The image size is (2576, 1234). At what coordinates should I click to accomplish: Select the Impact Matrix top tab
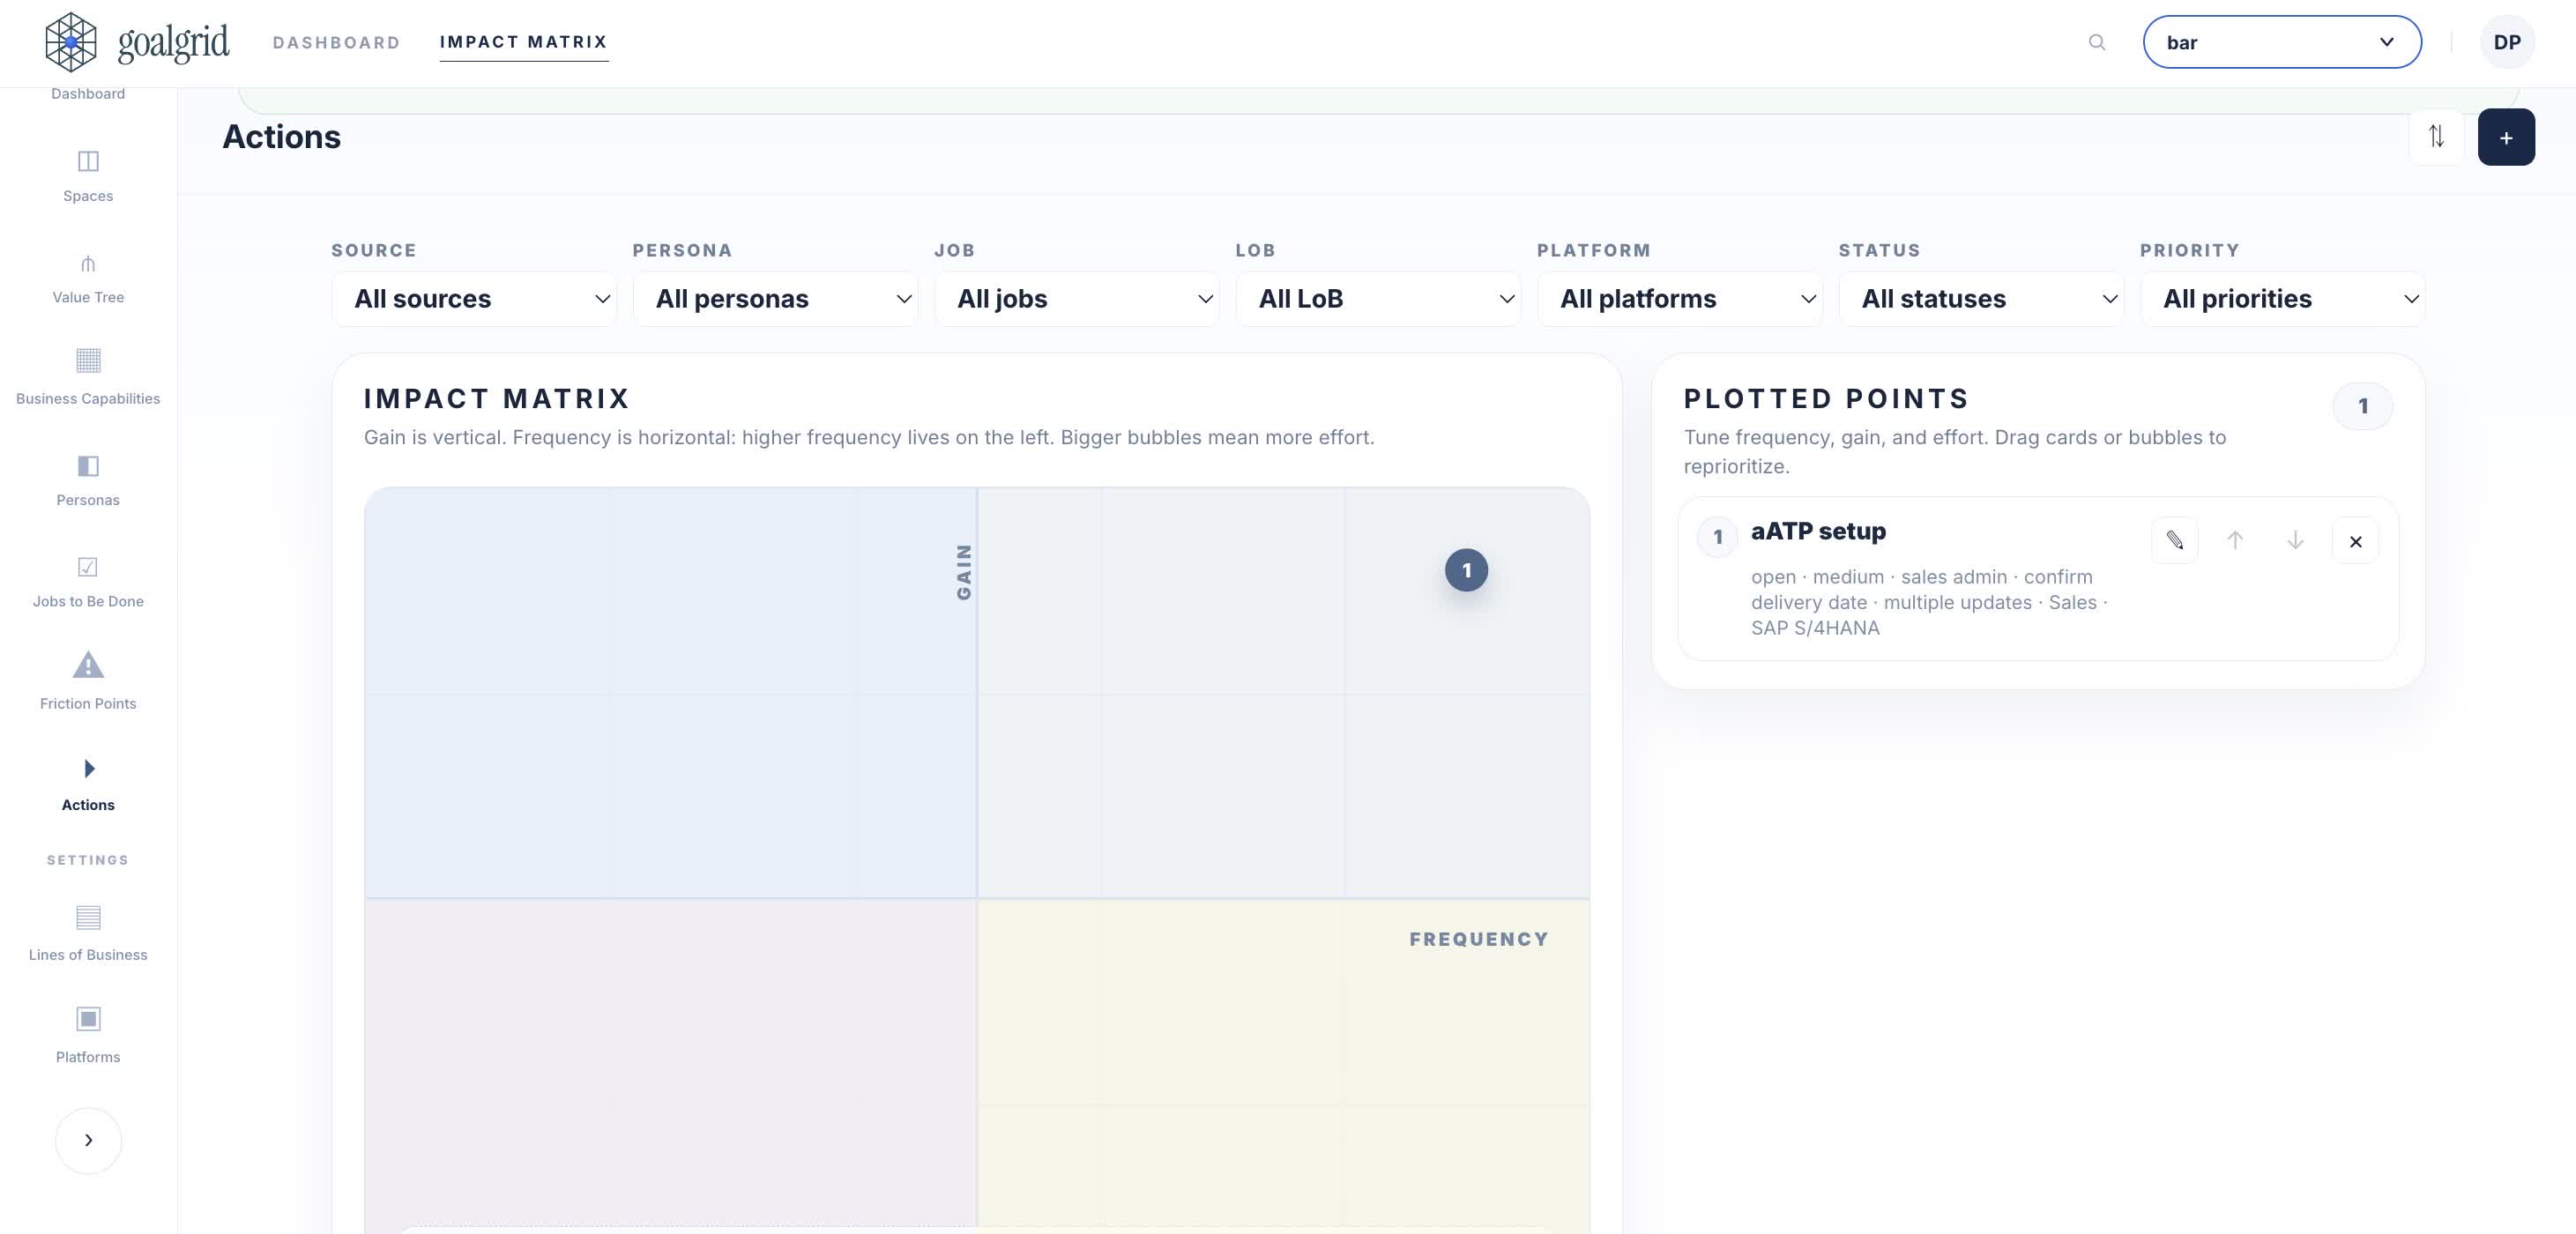coord(524,42)
